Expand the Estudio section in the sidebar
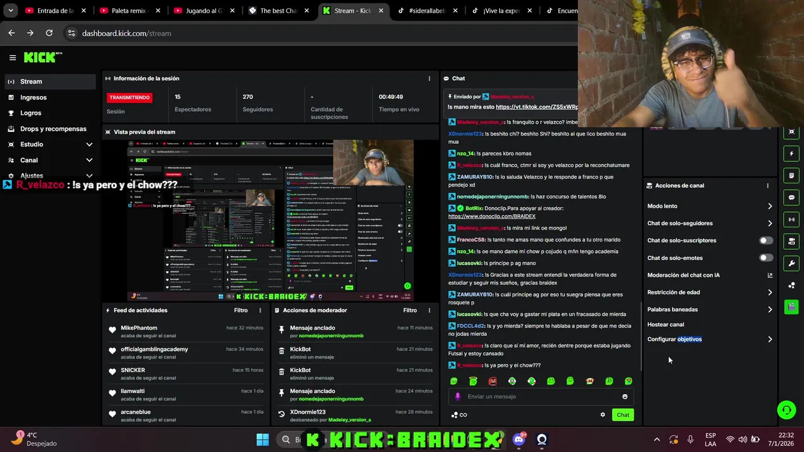The width and height of the screenshot is (804, 452). 89,144
